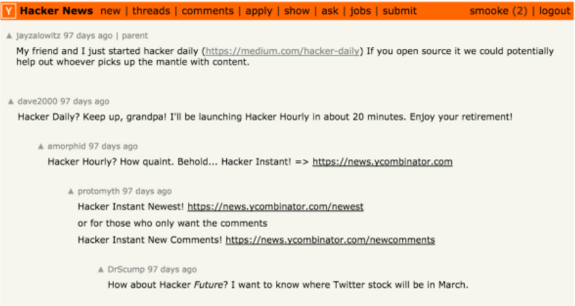This screenshot has height=306, width=575.
Task: Click the submit link in header
Action: coord(400,11)
